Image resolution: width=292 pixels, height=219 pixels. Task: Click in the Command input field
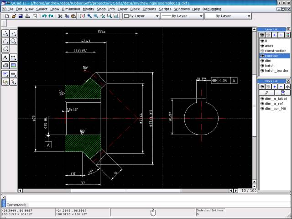(x=158, y=205)
